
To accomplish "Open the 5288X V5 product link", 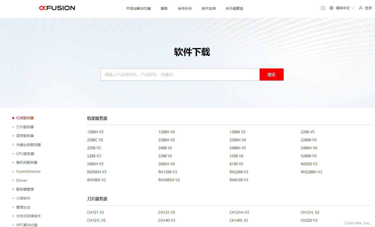I will coord(309,156).
